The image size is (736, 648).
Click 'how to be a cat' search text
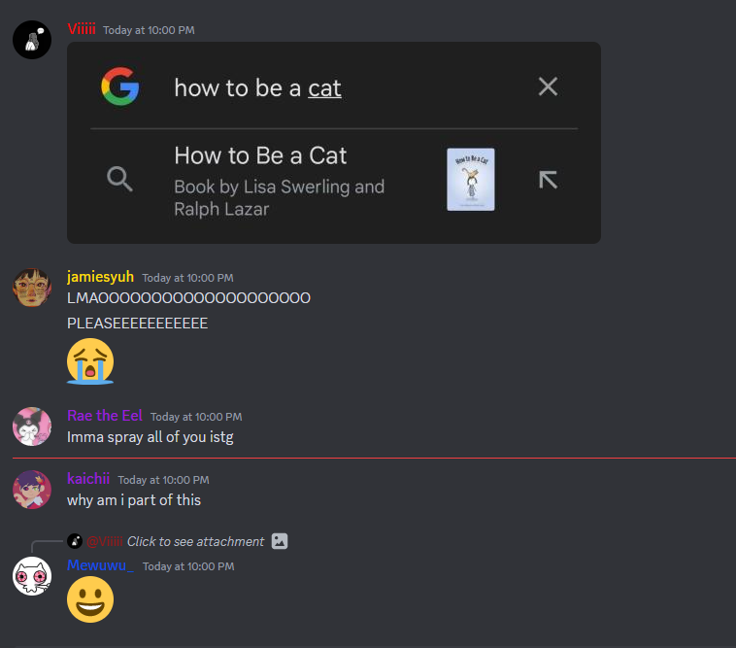click(x=257, y=87)
